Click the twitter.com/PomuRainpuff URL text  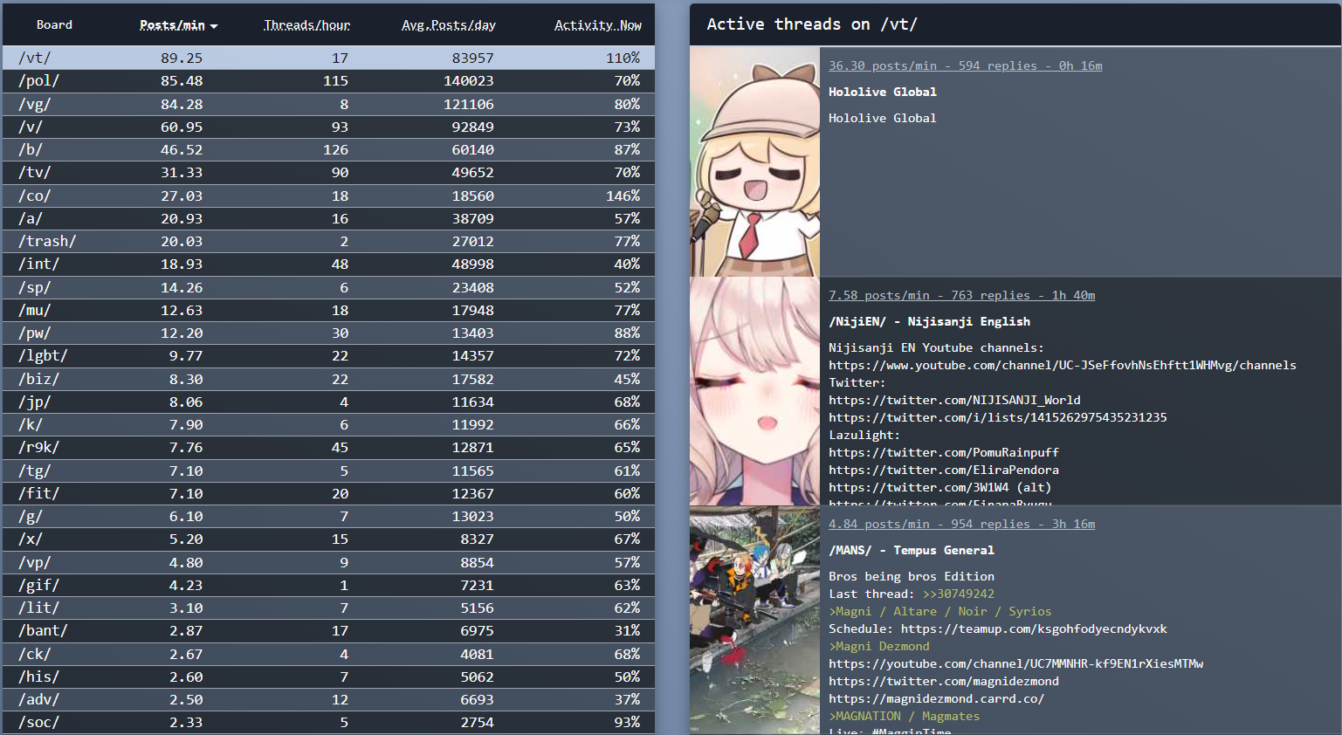pyautogui.click(x=944, y=452)
